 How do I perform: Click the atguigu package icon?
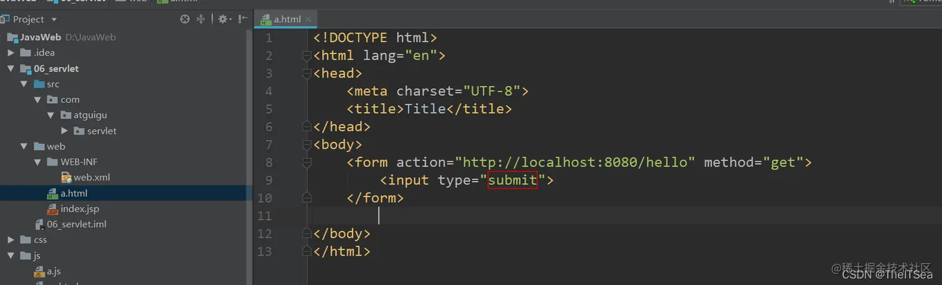66,115
